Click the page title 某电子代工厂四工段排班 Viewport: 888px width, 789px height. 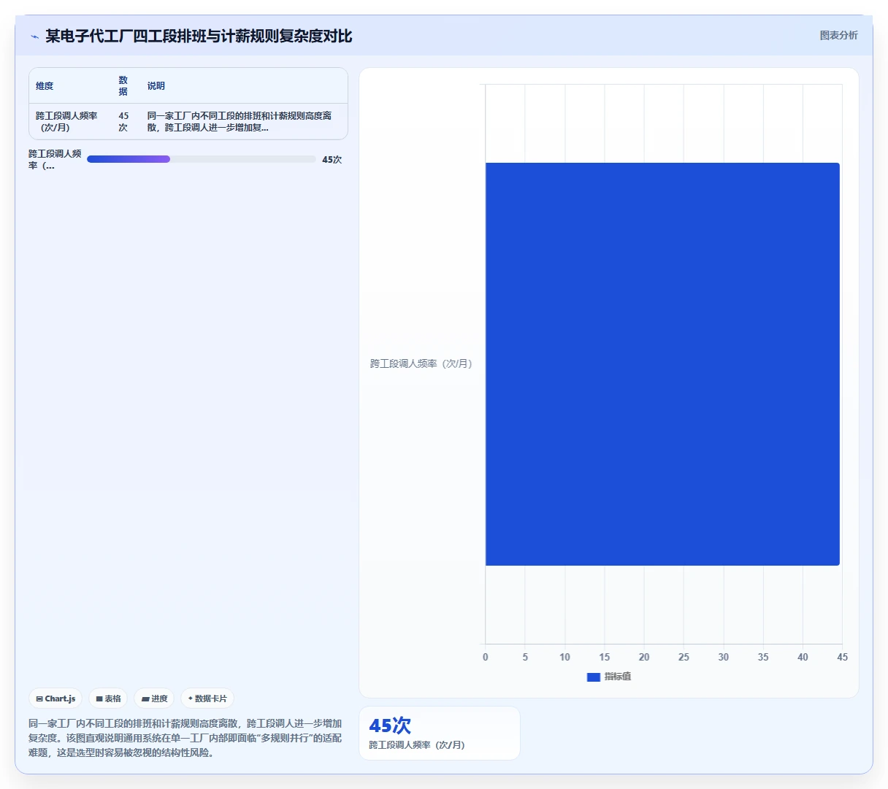click(x=199, y=36)
